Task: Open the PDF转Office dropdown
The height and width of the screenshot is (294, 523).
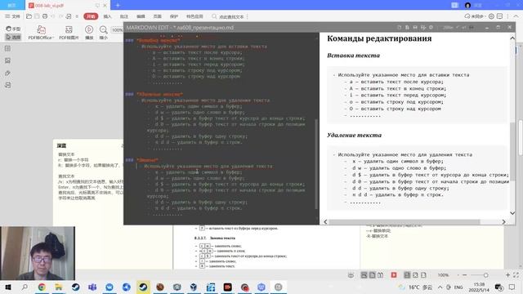Action: point(41,33)
